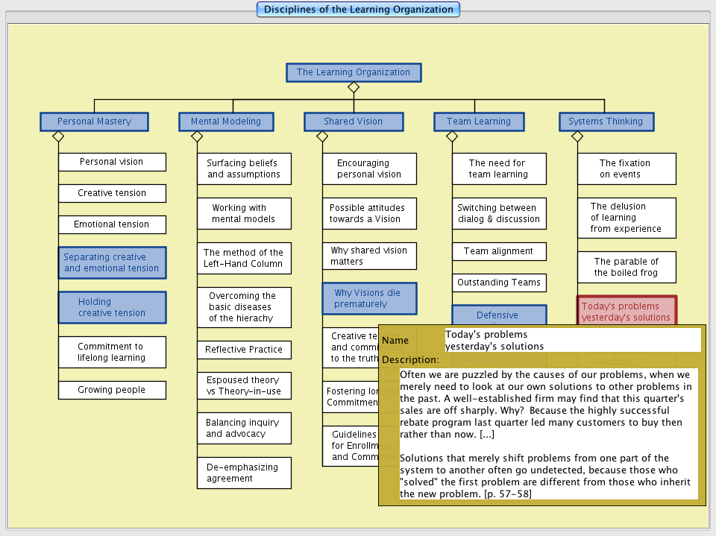Image resolution: width=716 pixels, height=536 pixels.
Task: Click into the Description text area
Action: [x=548, y=433]
